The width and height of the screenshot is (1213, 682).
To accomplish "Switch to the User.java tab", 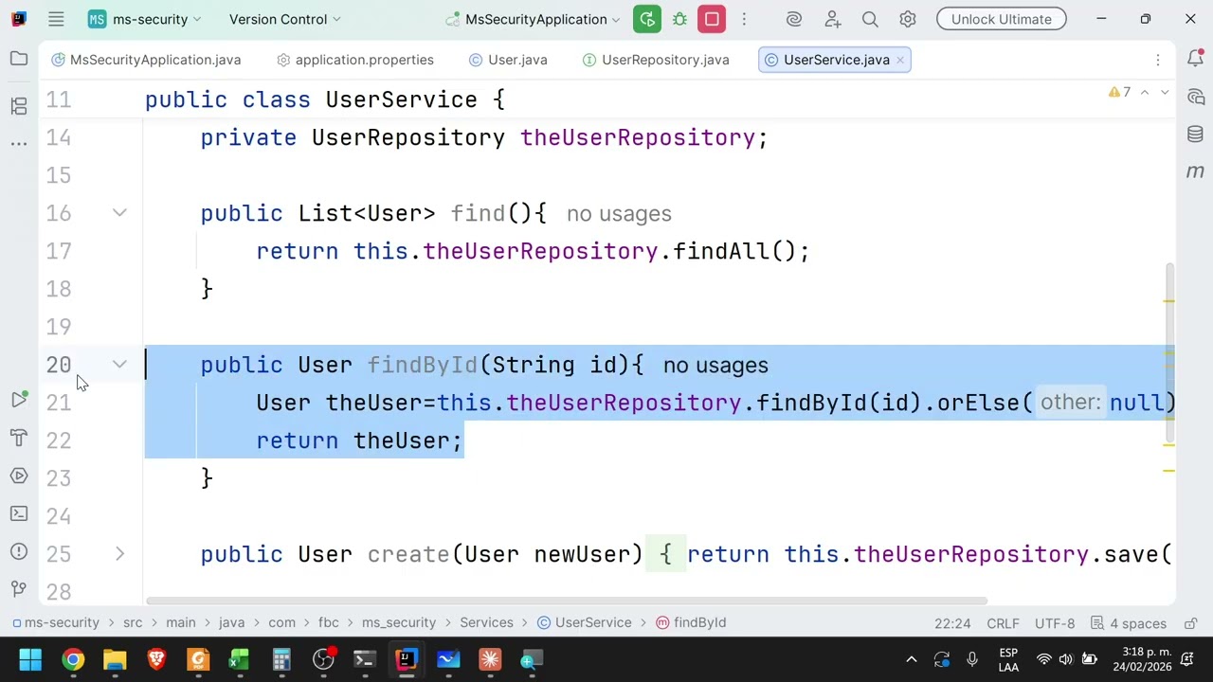I will 508,60.
